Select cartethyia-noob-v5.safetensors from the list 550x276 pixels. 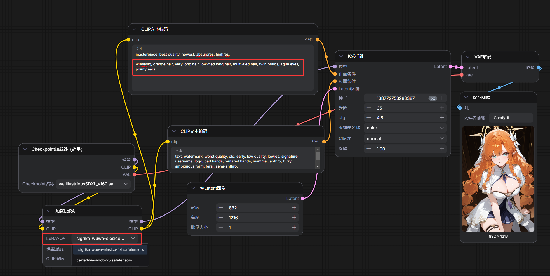coord(104,260)
